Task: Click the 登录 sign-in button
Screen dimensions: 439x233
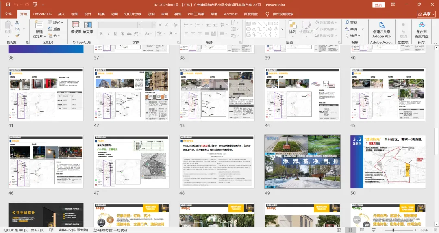Action: (x=378, y=5)
